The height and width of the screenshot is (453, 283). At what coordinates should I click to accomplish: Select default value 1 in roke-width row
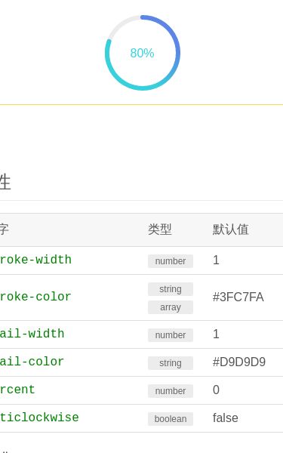[216, 260]
